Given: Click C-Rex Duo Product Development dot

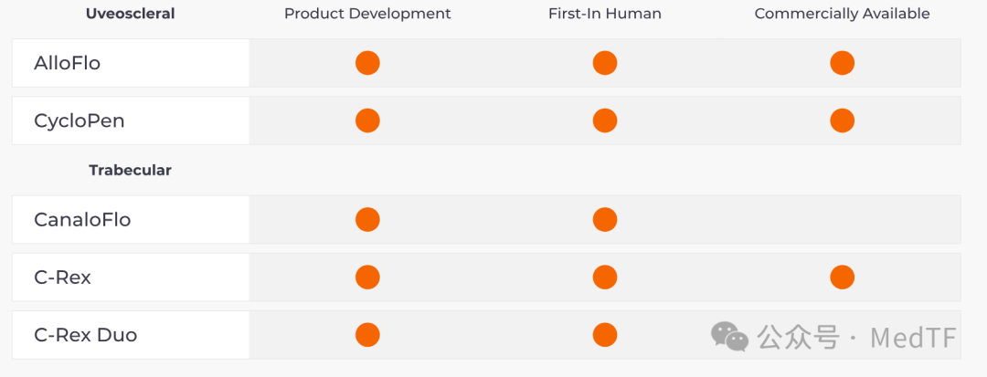Looking at the screenshot, I should click(367, 335).
